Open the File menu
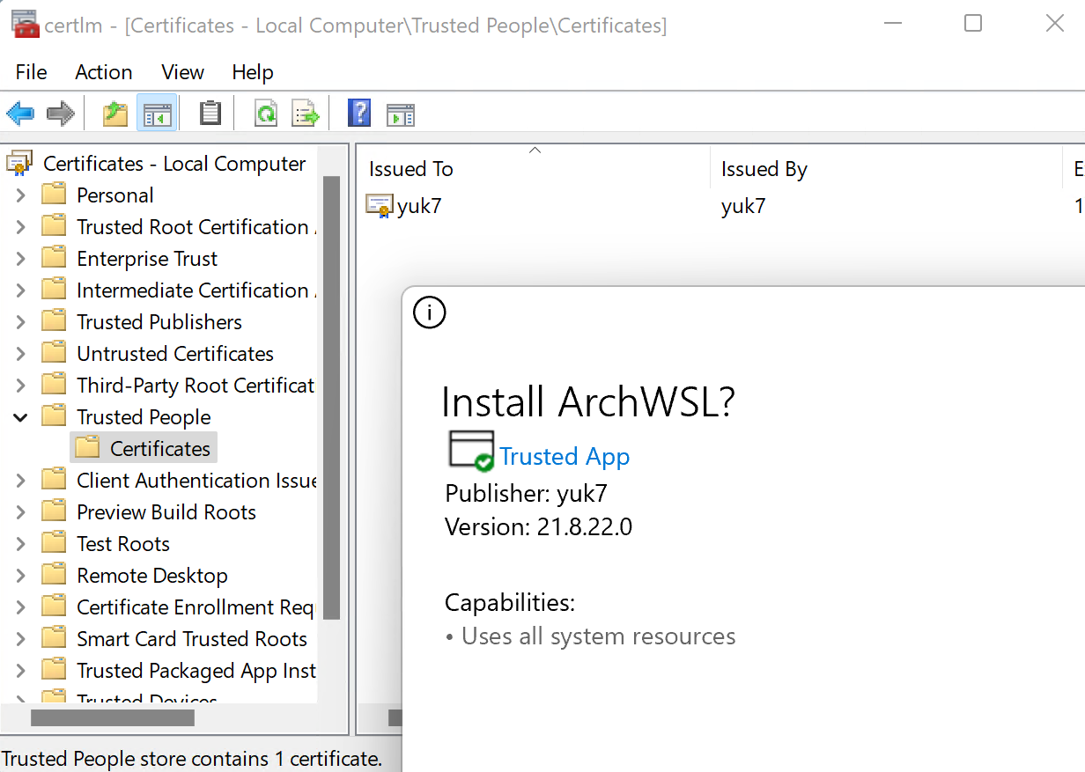This screenshot has width=1085, height=772. [31, 72]
